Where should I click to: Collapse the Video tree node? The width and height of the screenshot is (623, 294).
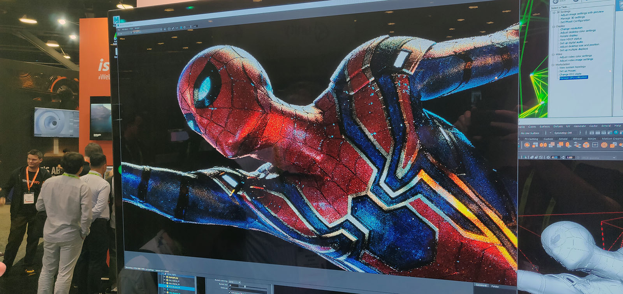coord(553,54)
